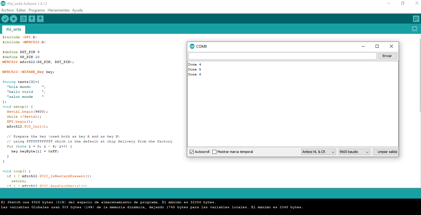Click the Arduino logo in the COM9 window
The width and height of the screenshot is (421, 215).
[192, 46]
